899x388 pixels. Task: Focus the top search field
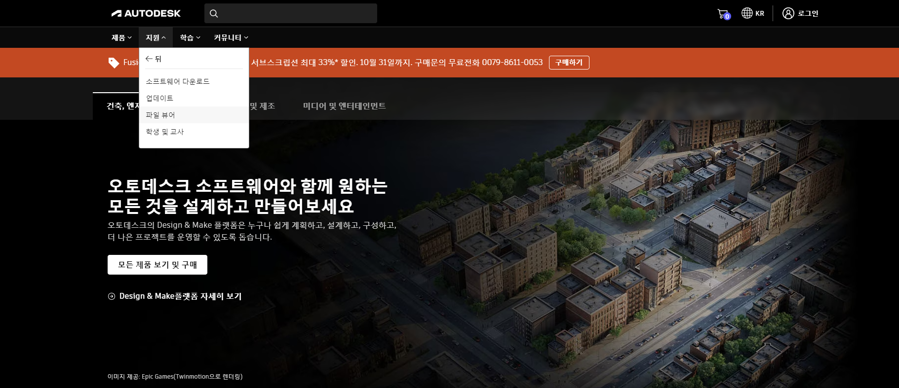(x=291, y=13)
